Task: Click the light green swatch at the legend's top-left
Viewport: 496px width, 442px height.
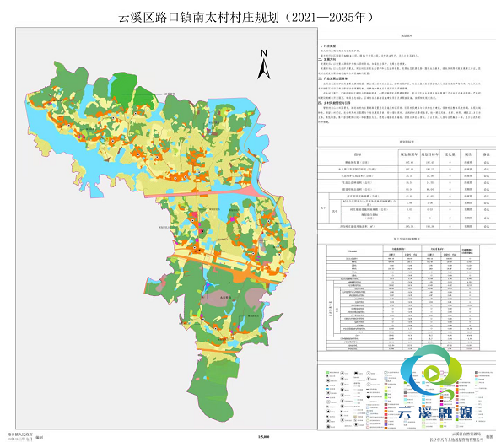Action: [327, 372]
